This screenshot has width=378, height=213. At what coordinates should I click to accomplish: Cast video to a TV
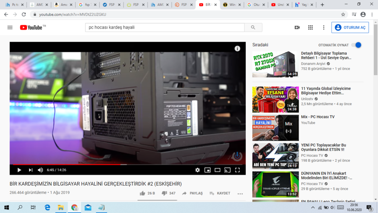coord(227,170)
